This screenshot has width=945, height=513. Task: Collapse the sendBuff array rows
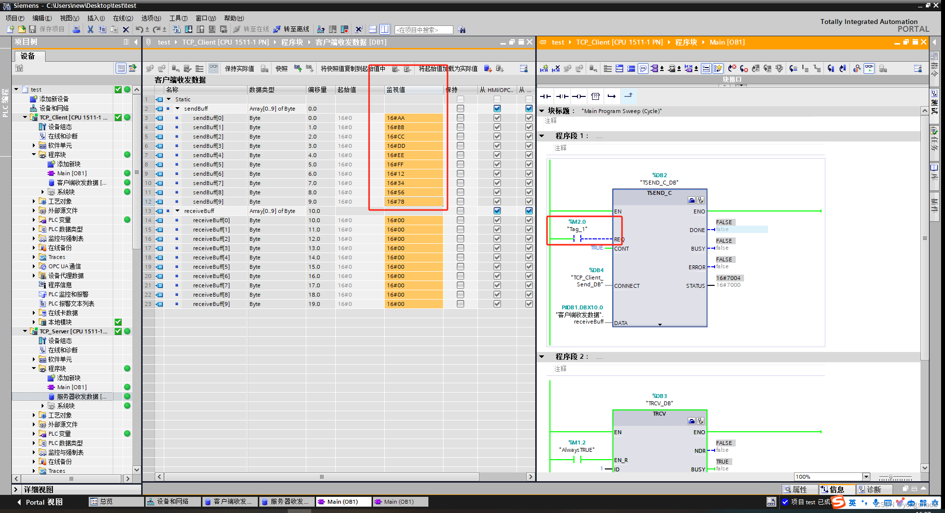coord(177,109)
